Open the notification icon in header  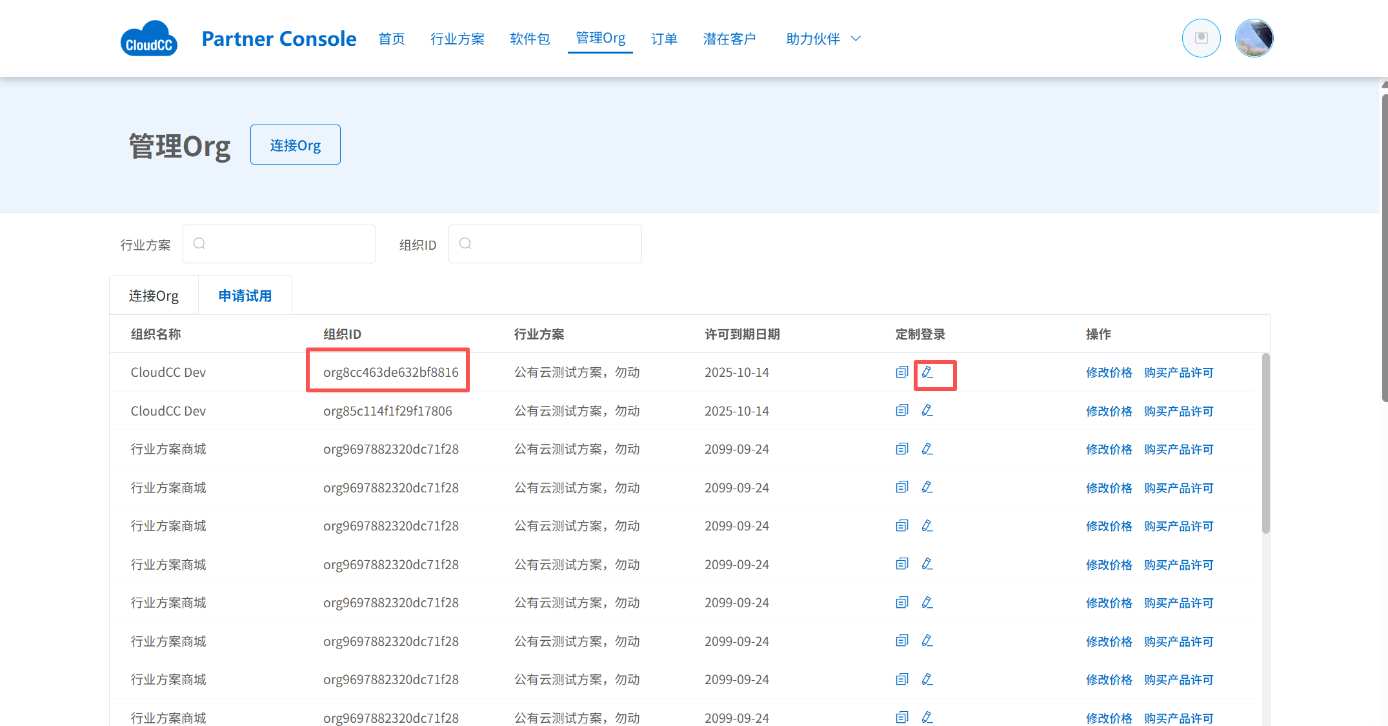click(1201, 38)
